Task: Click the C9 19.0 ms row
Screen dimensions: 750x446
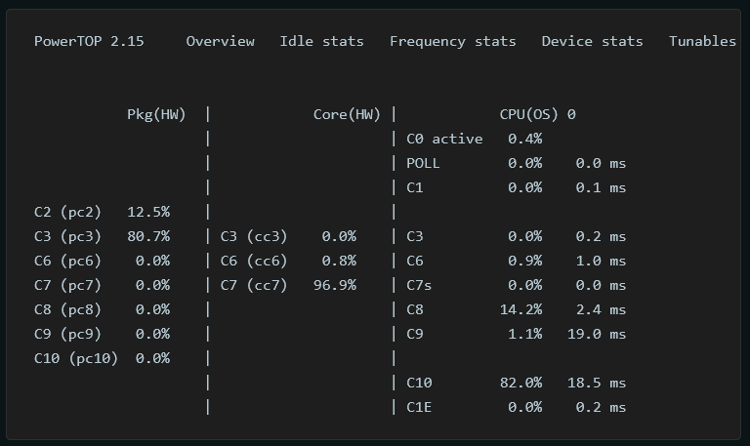Action: pyautogui.click(x=516, y=334)
